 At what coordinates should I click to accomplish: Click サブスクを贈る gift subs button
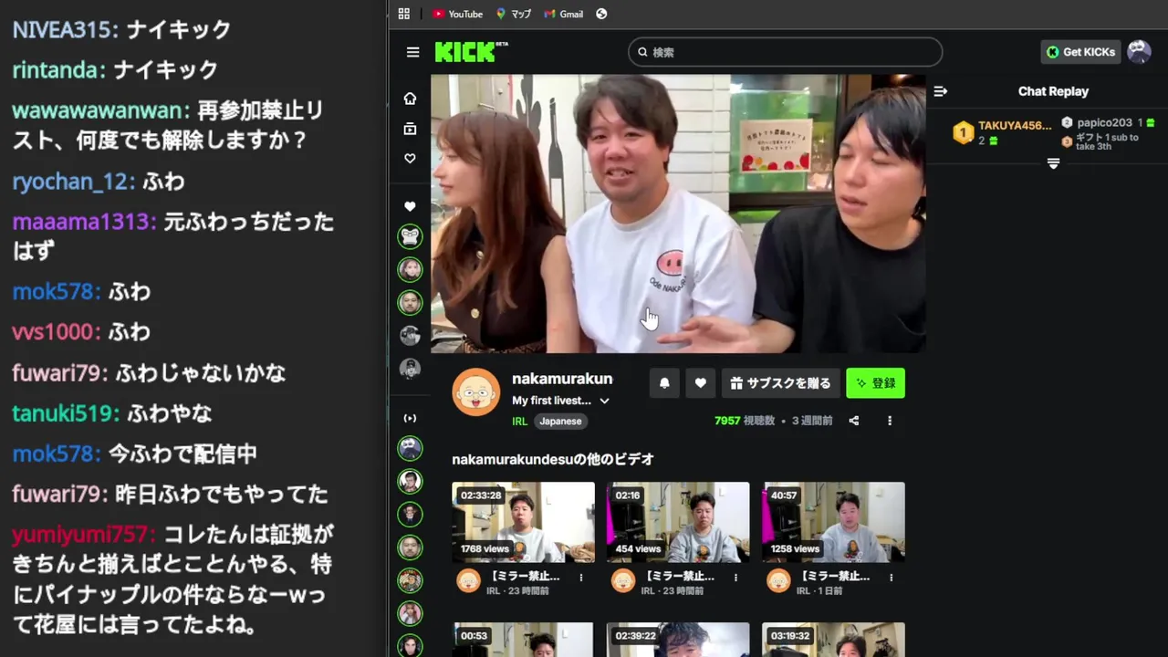(781, 383)
